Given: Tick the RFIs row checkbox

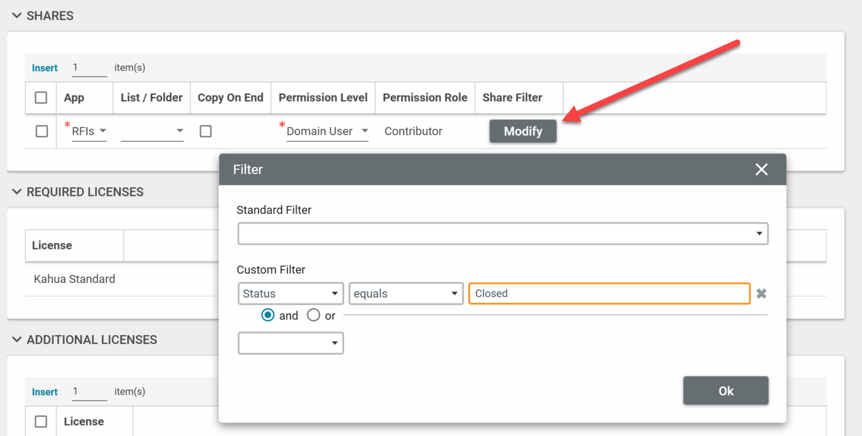Looking at the screenshot, I should pyautogui.click(x=41, y=132).
